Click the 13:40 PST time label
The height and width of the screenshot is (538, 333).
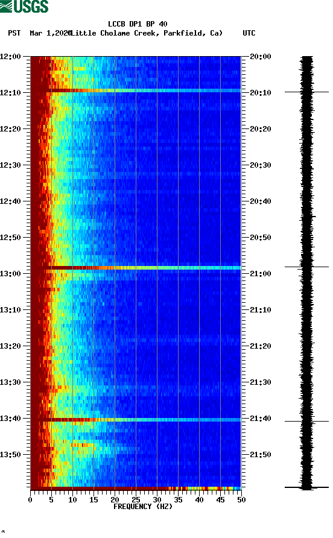click(10, 418)
